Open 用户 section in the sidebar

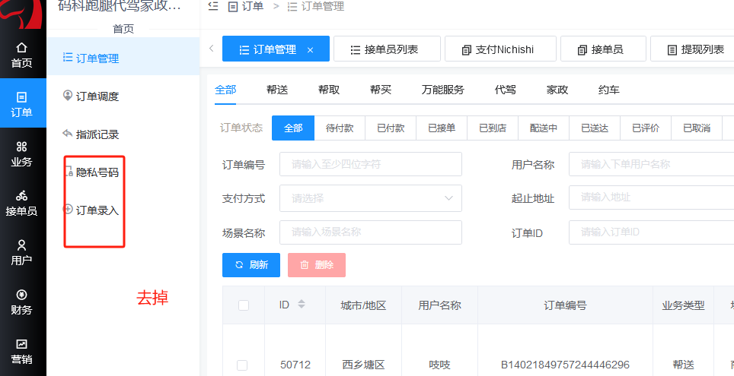22,252
